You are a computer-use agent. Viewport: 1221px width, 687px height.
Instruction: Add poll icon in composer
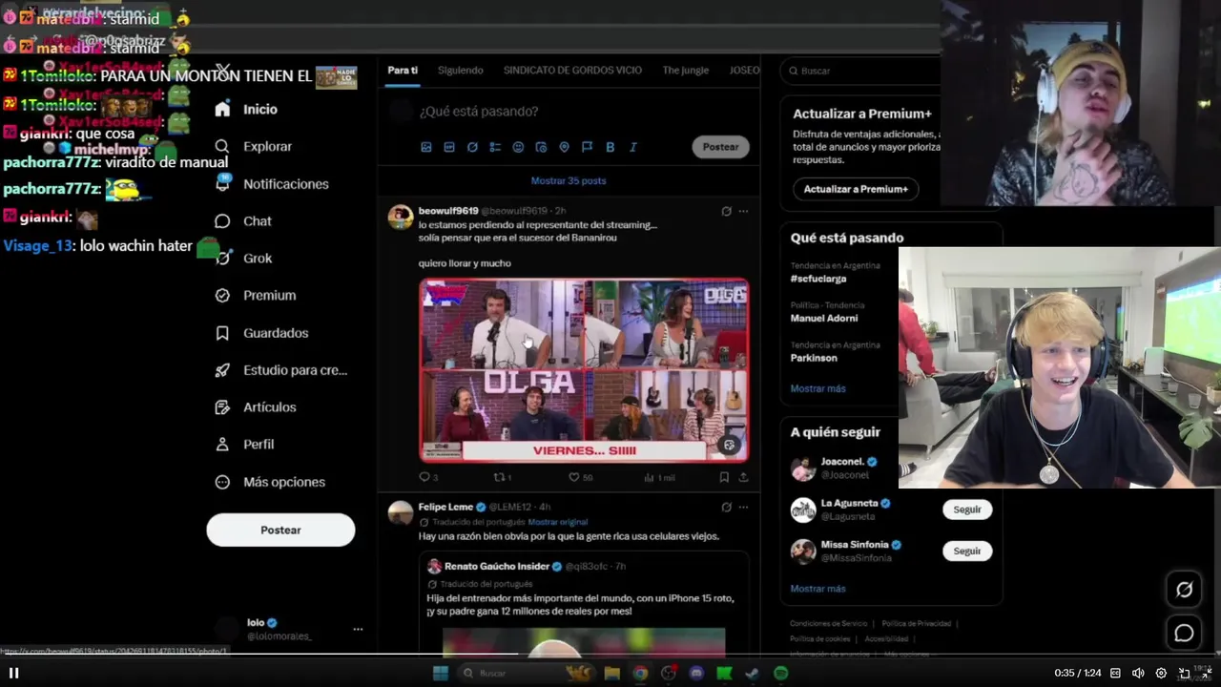(495, 147)
